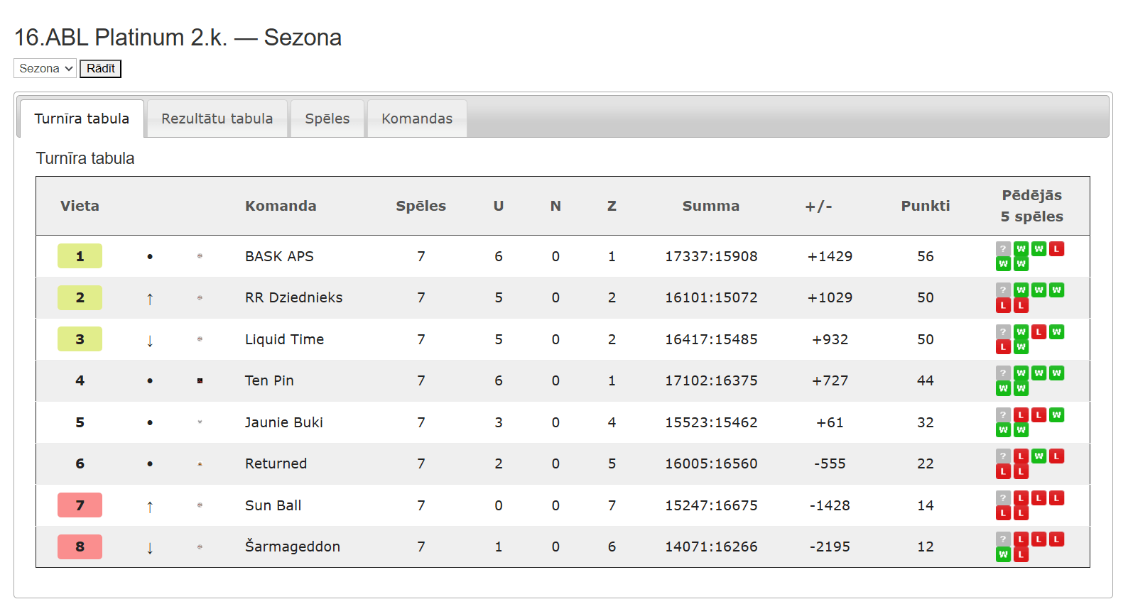Click Šarmageddon green W result badge
Viewport: 1128px width, 604px height.
(1003, 554)
